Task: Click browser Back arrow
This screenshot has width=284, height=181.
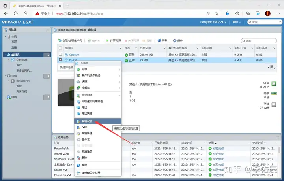Action: (6, 13)
